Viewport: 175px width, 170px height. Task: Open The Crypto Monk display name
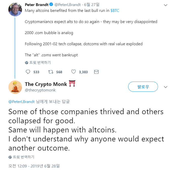[46, 84]
